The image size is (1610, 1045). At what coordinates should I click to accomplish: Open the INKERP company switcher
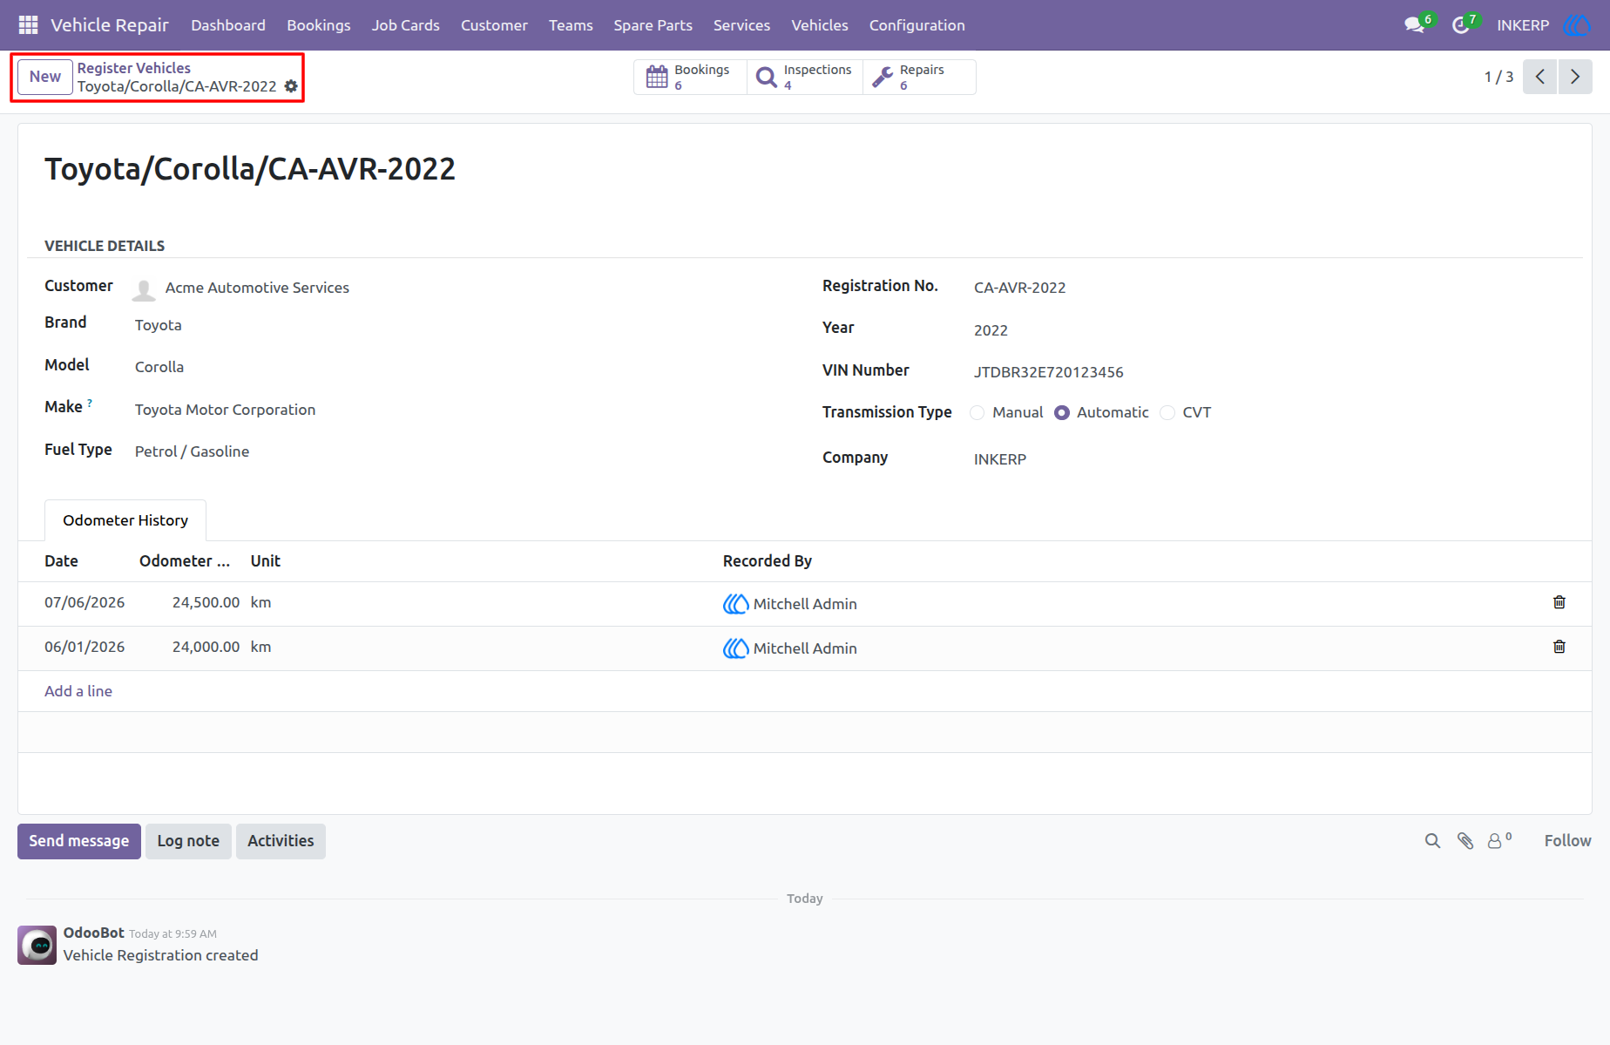point(1523,25)
